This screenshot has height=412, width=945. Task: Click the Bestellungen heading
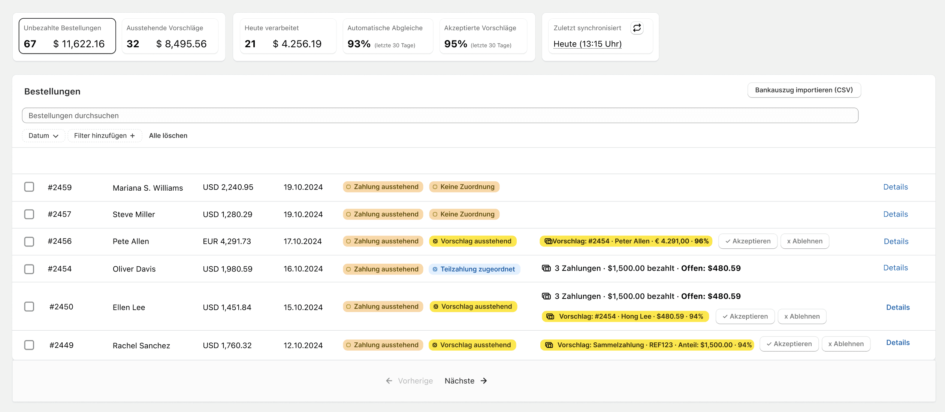[52, 91]
